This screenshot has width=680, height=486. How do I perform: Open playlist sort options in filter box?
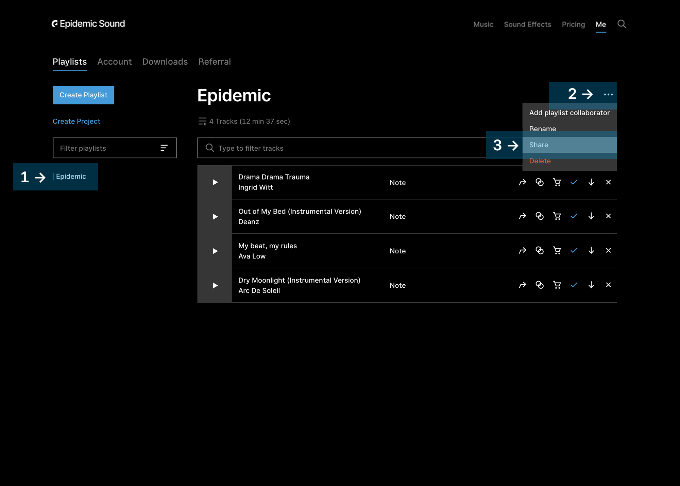tap(164, 148)
